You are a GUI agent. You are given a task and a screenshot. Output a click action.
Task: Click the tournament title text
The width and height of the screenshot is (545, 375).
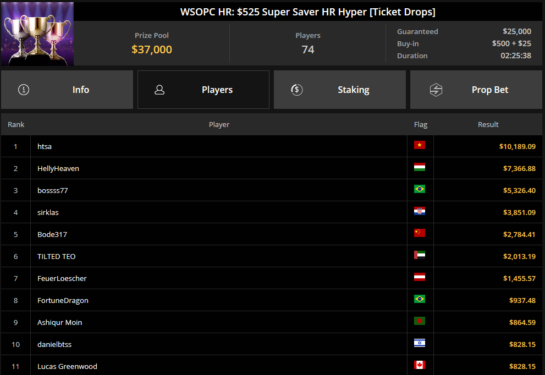(x=307, y=12)
